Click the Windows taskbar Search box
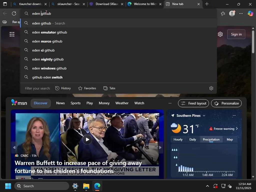This screenshot has height=192, width=256. click(42, 186)
